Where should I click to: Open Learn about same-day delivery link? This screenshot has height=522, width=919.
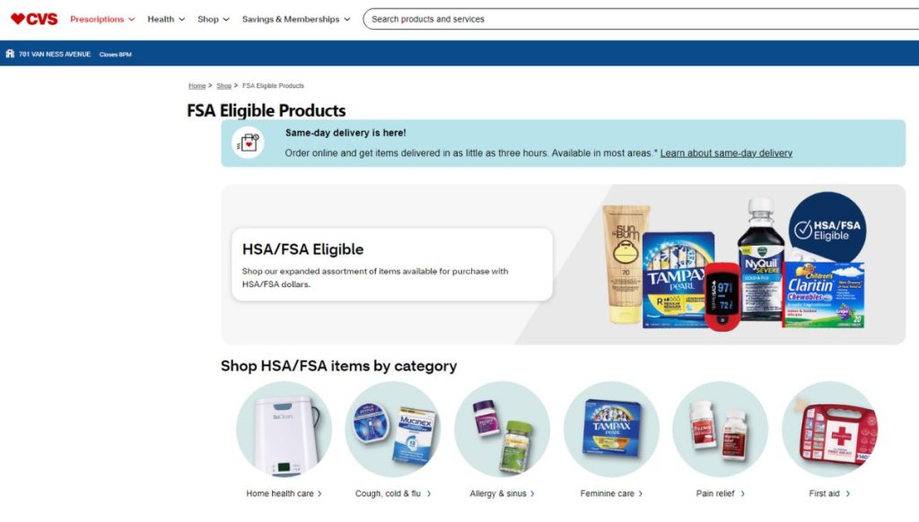[726, 152]
